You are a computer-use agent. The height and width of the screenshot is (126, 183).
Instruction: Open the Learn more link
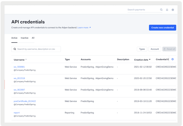(83, 28)
